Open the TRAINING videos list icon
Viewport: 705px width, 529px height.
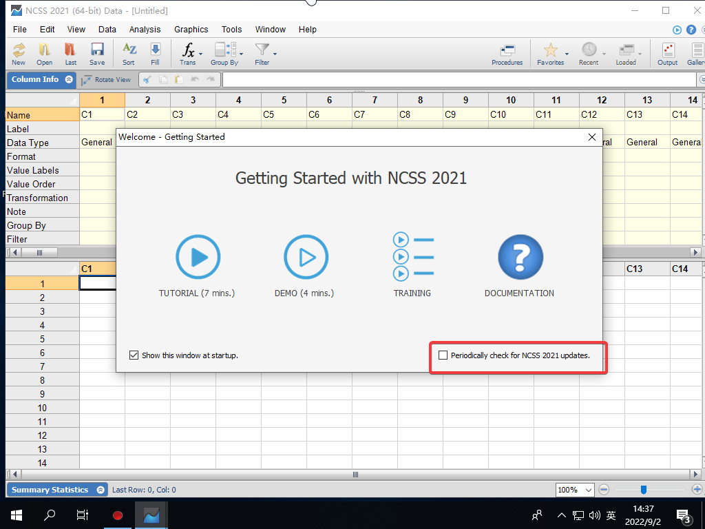(413, 256)
